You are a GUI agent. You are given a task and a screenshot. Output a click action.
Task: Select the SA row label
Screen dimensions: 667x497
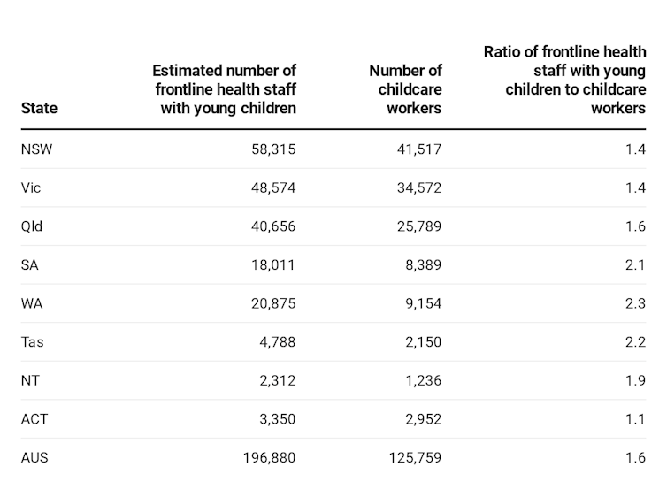point(29,264)
